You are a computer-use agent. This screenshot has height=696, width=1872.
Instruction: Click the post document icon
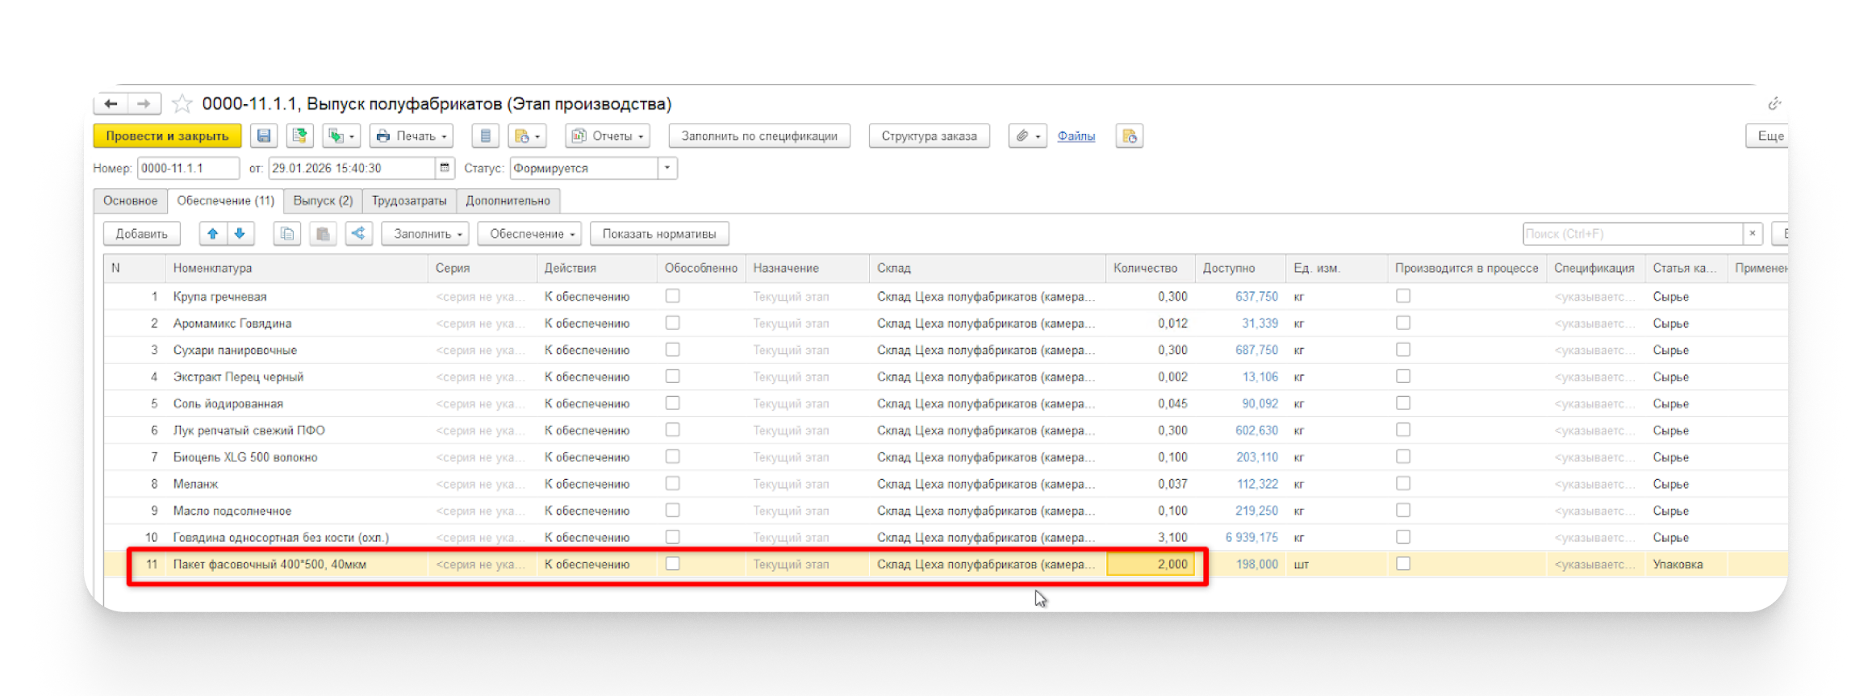point(300,136)
